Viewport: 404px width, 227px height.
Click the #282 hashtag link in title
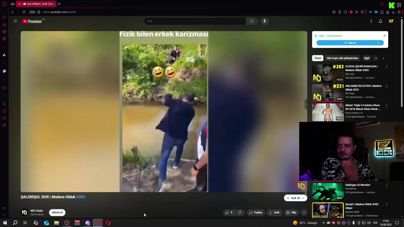[81, 197]
